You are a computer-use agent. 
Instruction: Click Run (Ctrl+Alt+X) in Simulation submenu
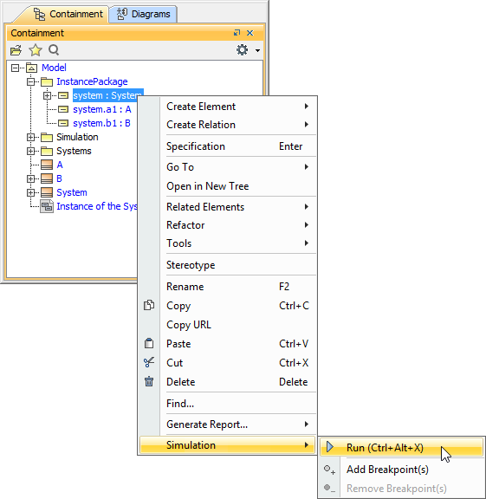pyautogui.click(x=401, y=447)
